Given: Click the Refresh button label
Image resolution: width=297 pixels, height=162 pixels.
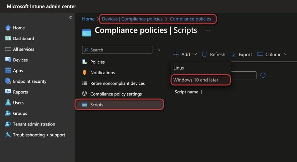Looking at the screenshot, I should pos(218,55).
